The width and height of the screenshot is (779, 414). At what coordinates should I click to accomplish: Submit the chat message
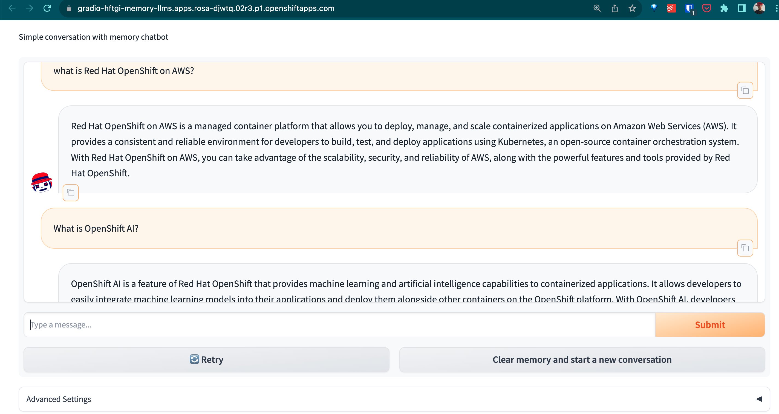pyautogui.click(x=710, y=325)
